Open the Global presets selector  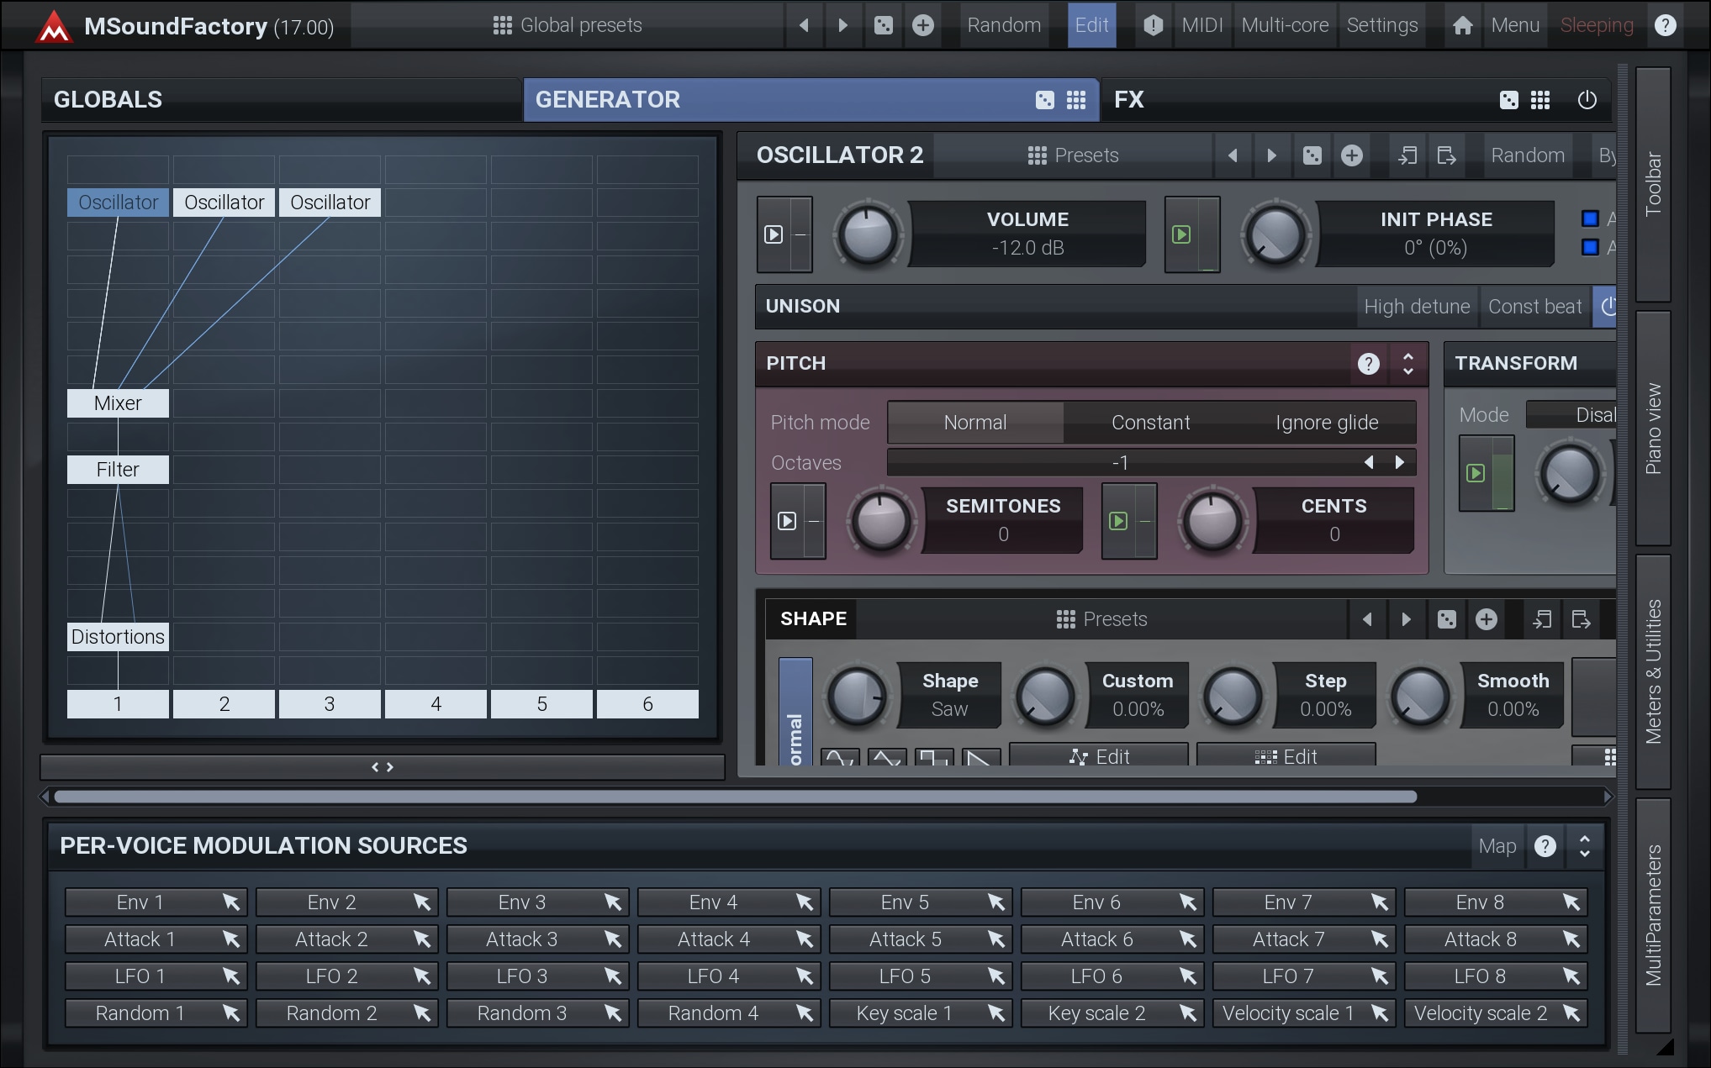pos(568,25)
